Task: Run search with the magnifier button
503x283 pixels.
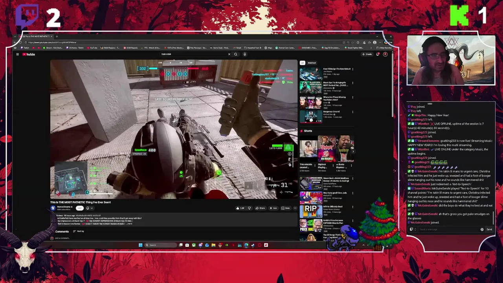Action: (x=236, y=54)
